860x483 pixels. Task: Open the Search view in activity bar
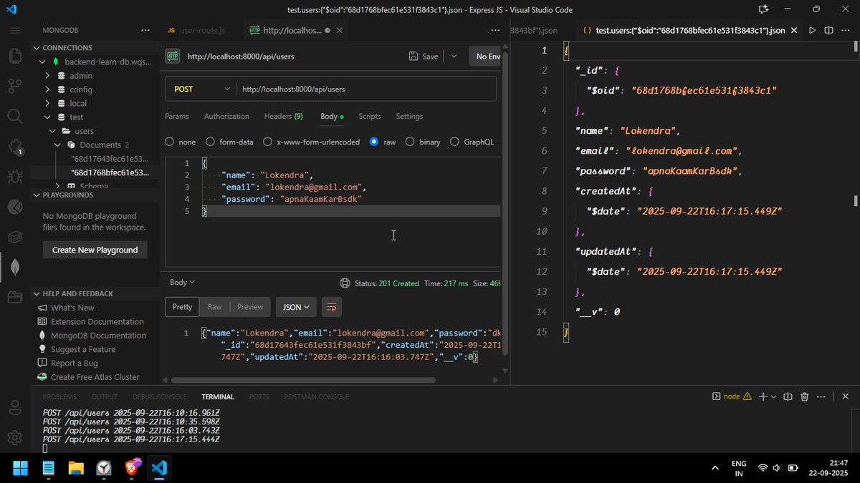(15, 116)
